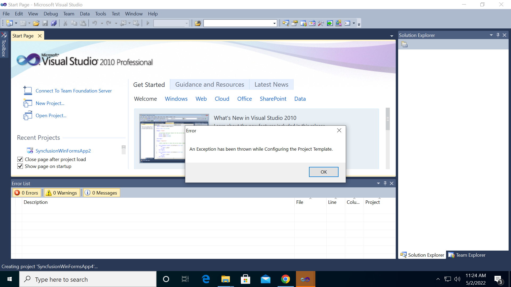511x287 pixels.
Task: Toggle 'Close page after project load' checkbox
Action: (x=20, y=159)
